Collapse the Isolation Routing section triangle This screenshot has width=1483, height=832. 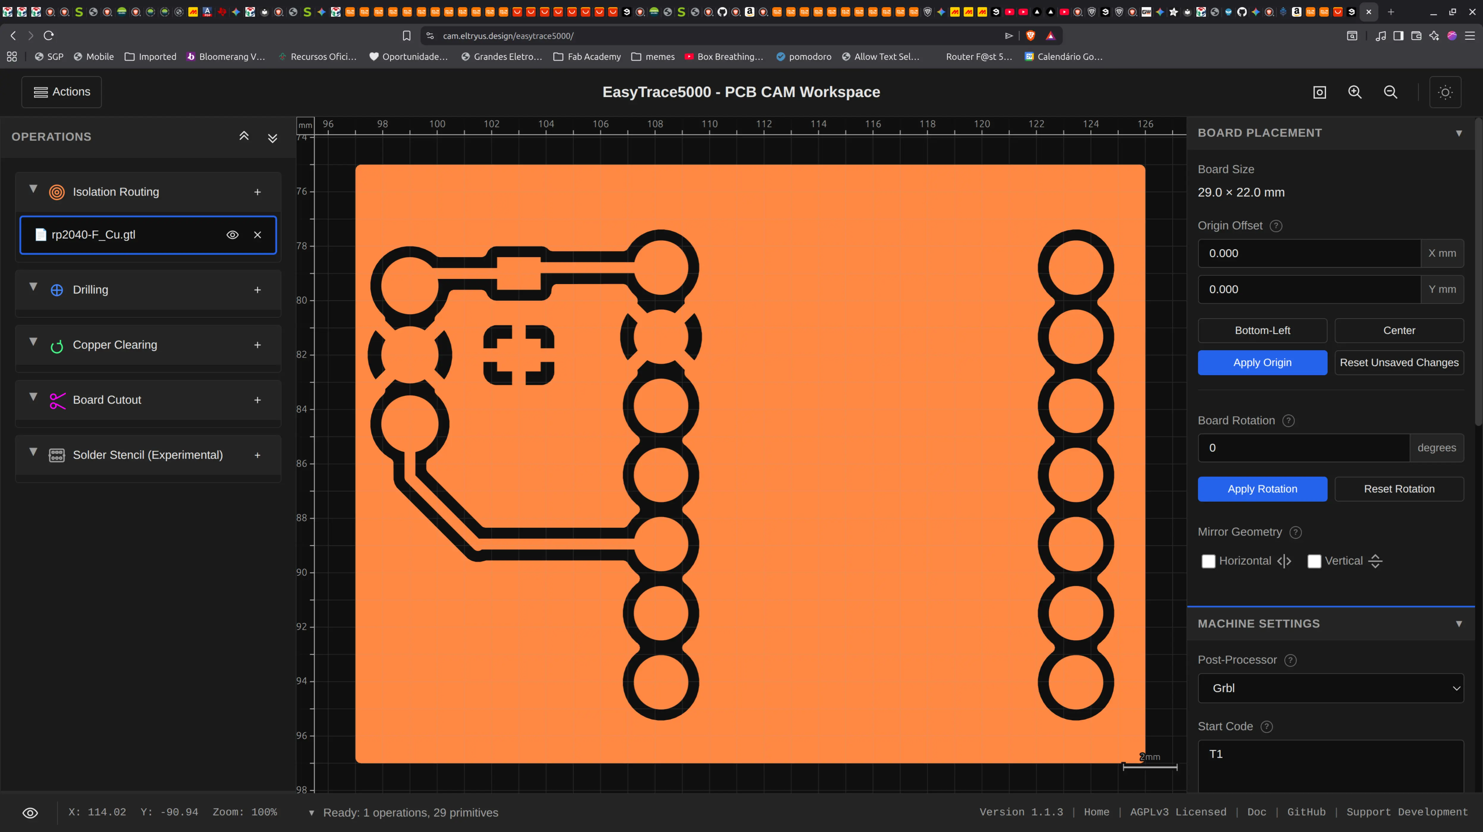[x=33, y=189]
